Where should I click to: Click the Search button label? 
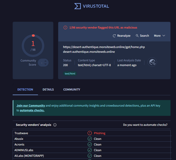[x=144, y=36]
